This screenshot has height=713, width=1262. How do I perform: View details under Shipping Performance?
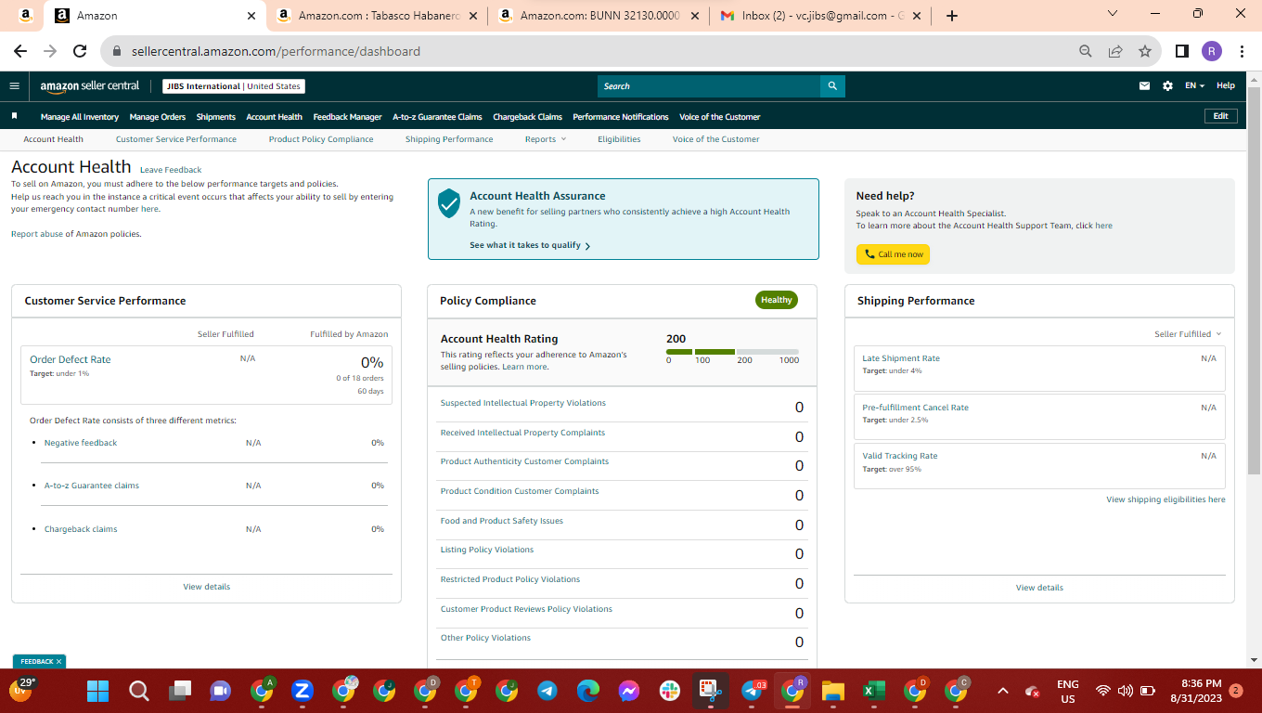click(1039, 588)
